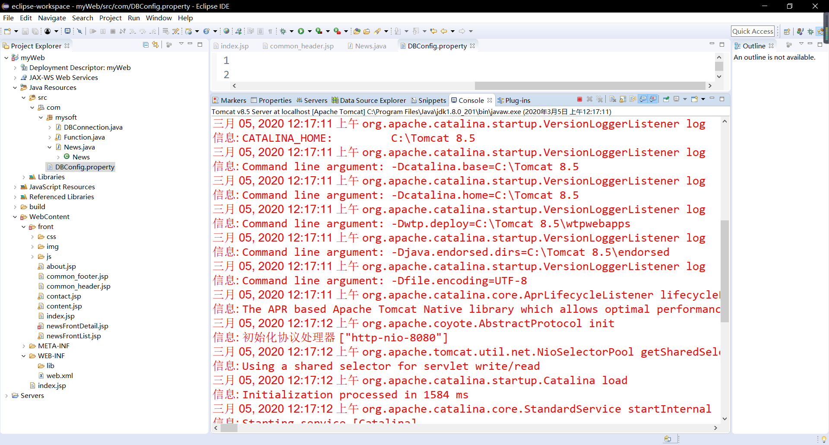The width and height of the screenshot is (829, 445).
Task: Click Open Console icon in Console toolbar
Action: click(x=694, y=99)
